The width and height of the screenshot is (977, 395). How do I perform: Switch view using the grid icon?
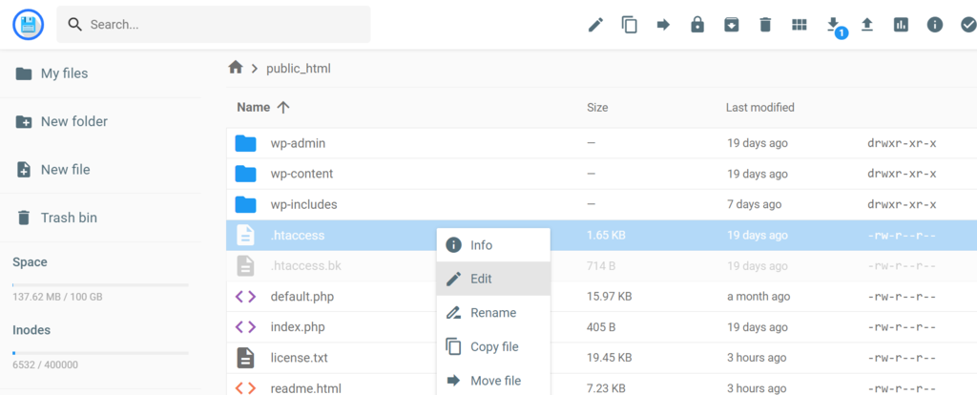800,25
